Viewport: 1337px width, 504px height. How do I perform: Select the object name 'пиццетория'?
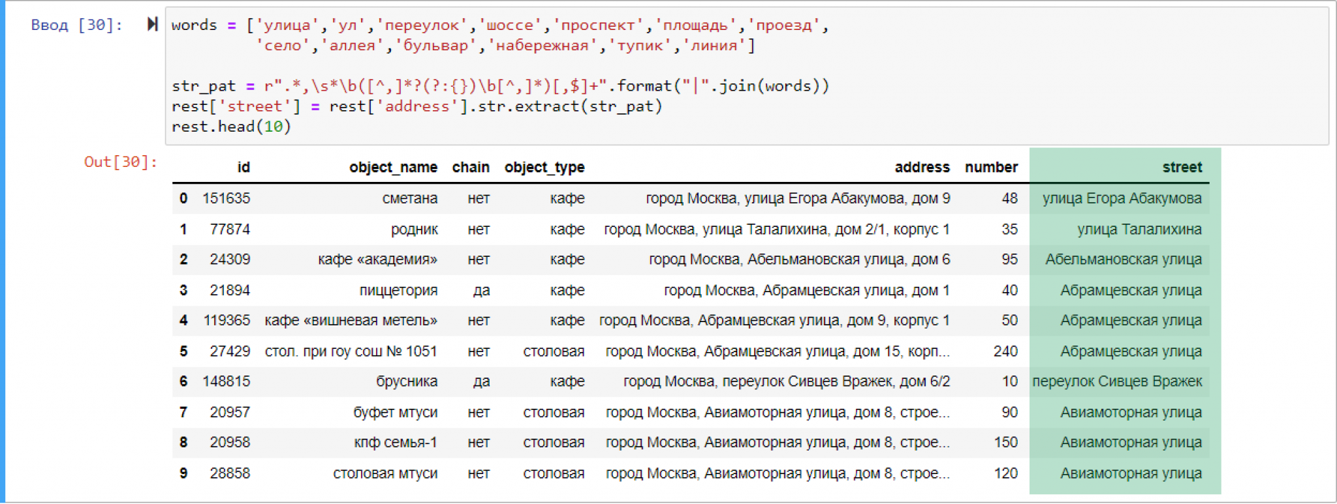(398, 290)
